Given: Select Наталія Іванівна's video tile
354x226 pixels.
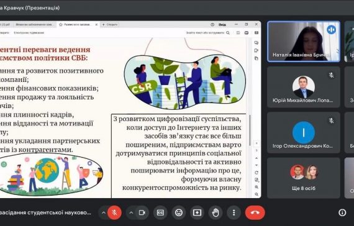Looking at the screenshot, I should click(x=304, y=42).
